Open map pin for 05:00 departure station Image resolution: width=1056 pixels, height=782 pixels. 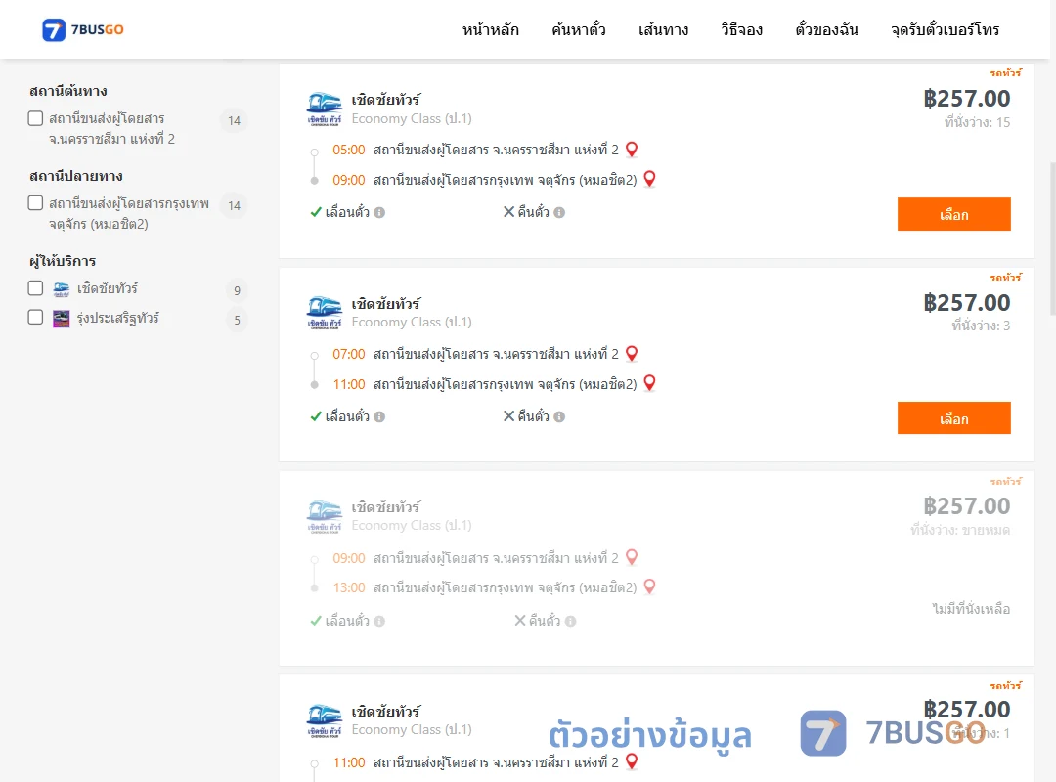point(632,150)
